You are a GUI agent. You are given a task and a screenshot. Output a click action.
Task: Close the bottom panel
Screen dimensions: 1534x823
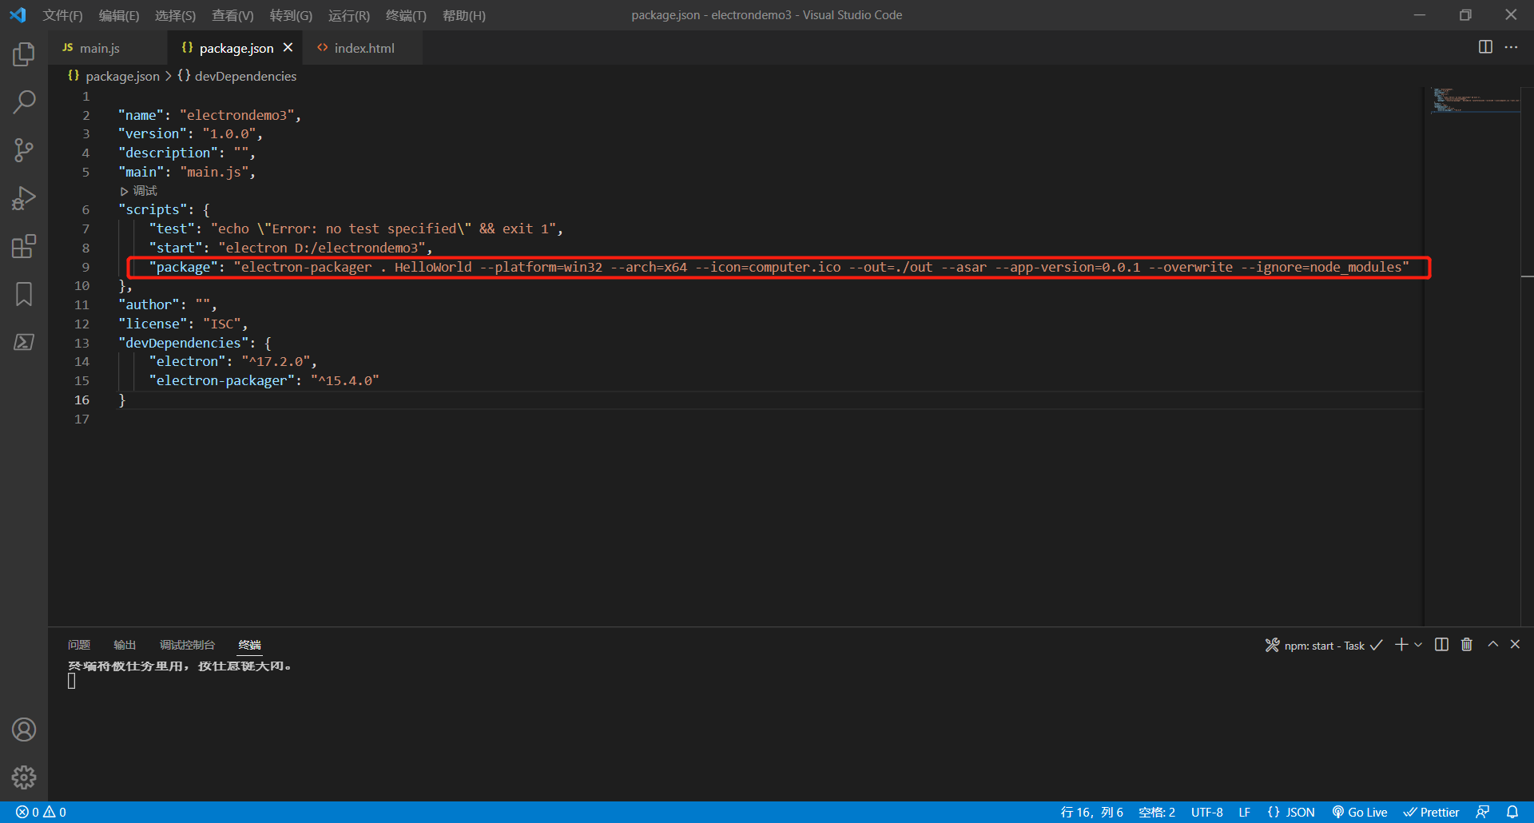click(x=1515, y=644)
